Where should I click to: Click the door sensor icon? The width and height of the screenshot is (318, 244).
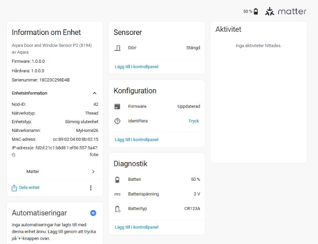click(x=117, y=48)
